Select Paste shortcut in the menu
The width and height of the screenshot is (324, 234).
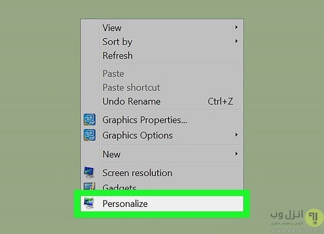(x=131, y=88)
